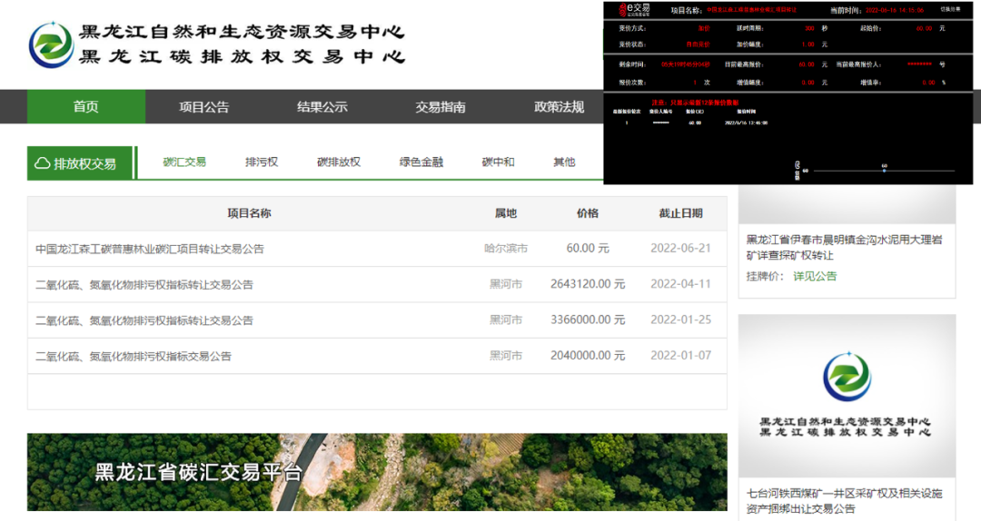Switch to the 其他 sub-tab
The height and width of the screenshot is (521, 981).
(x=564, y=162)
